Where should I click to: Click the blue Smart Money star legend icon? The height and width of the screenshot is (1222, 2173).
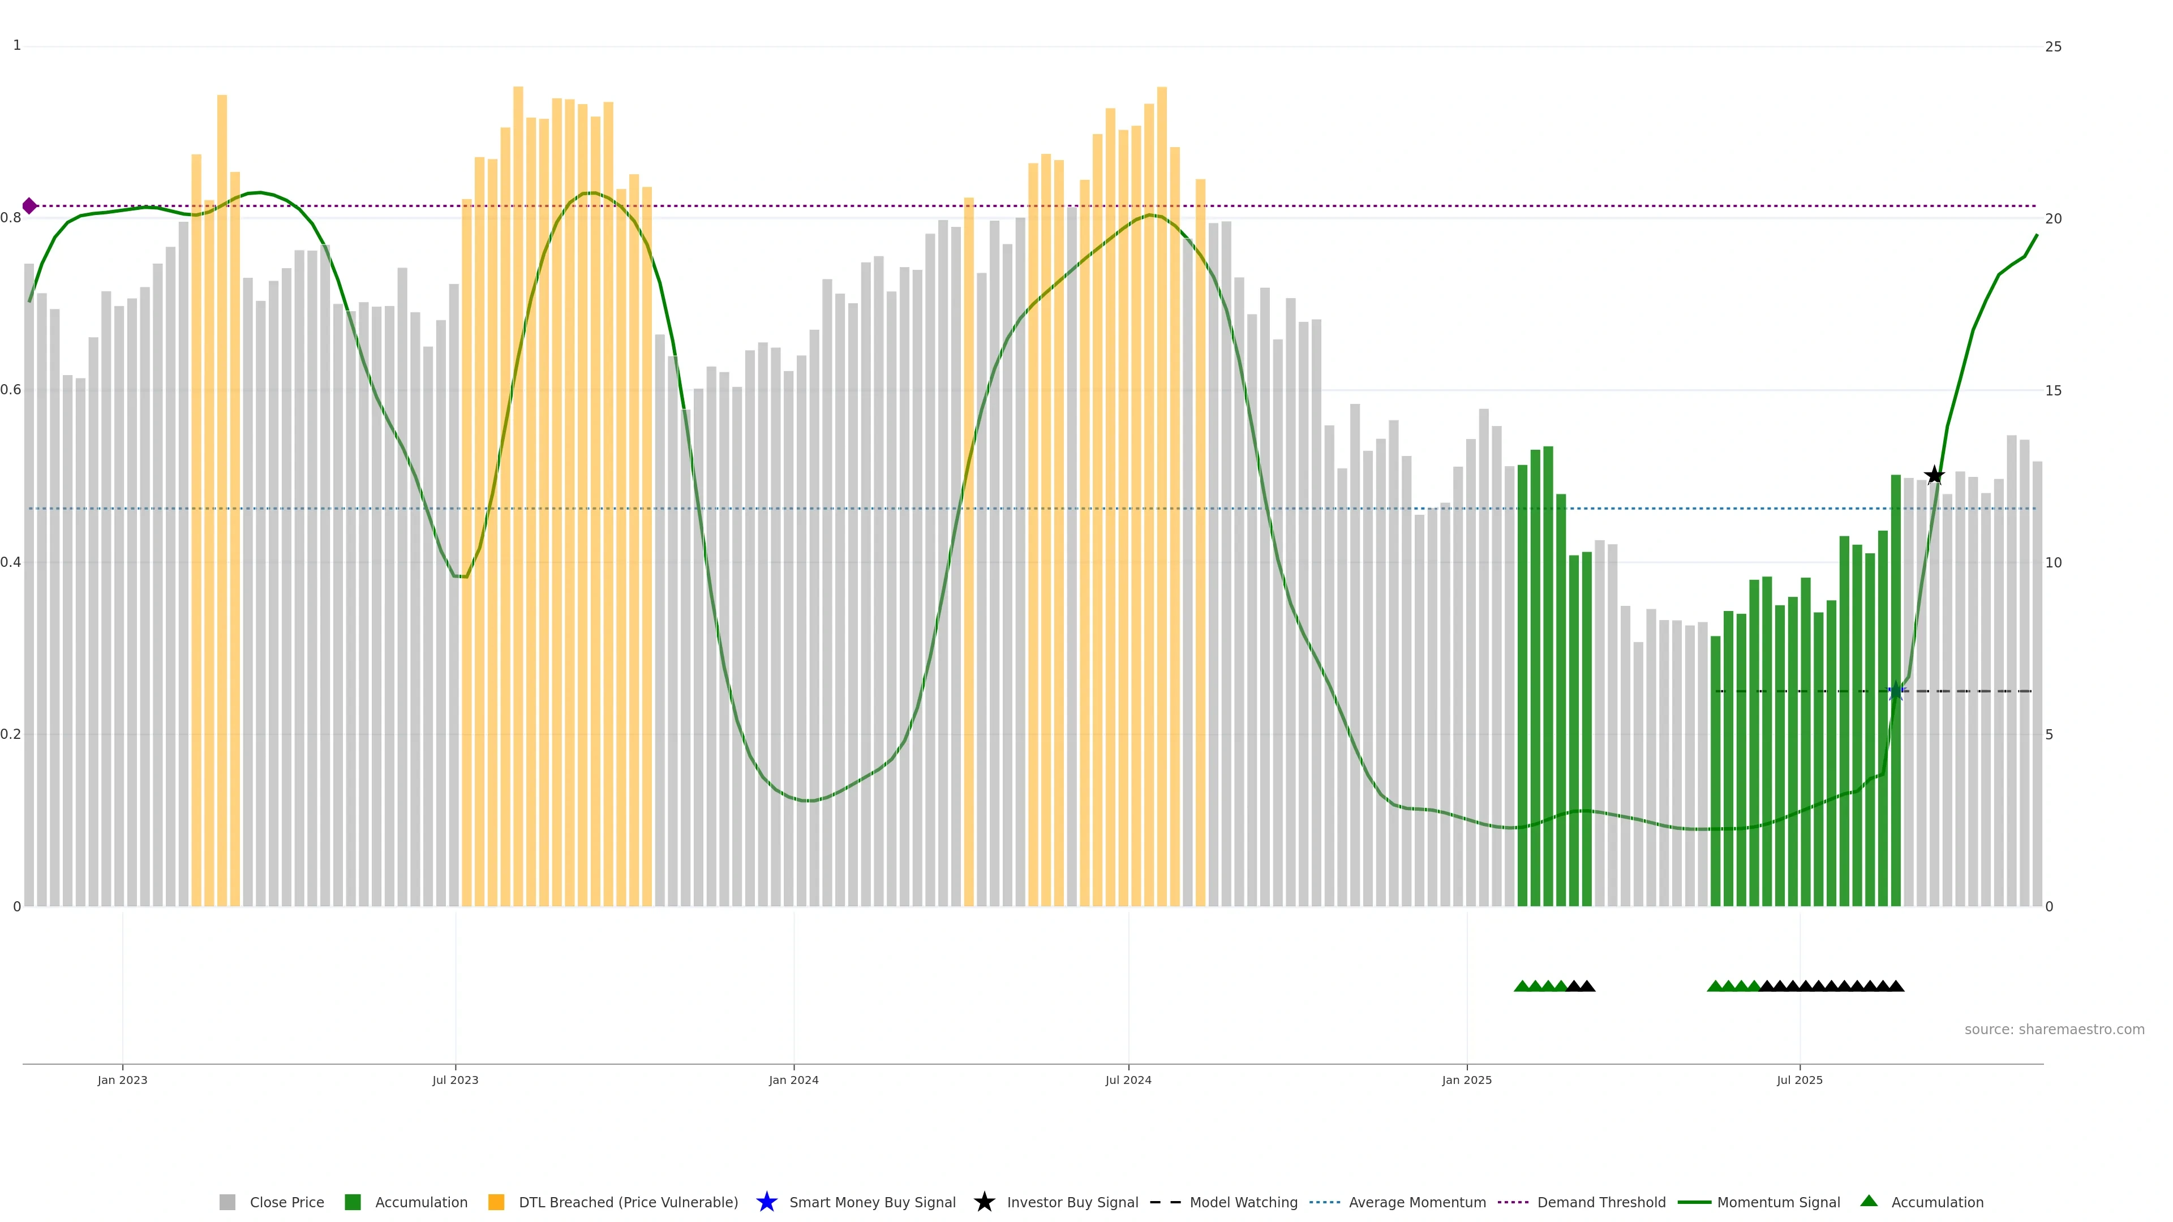[x=766, y=1203]
